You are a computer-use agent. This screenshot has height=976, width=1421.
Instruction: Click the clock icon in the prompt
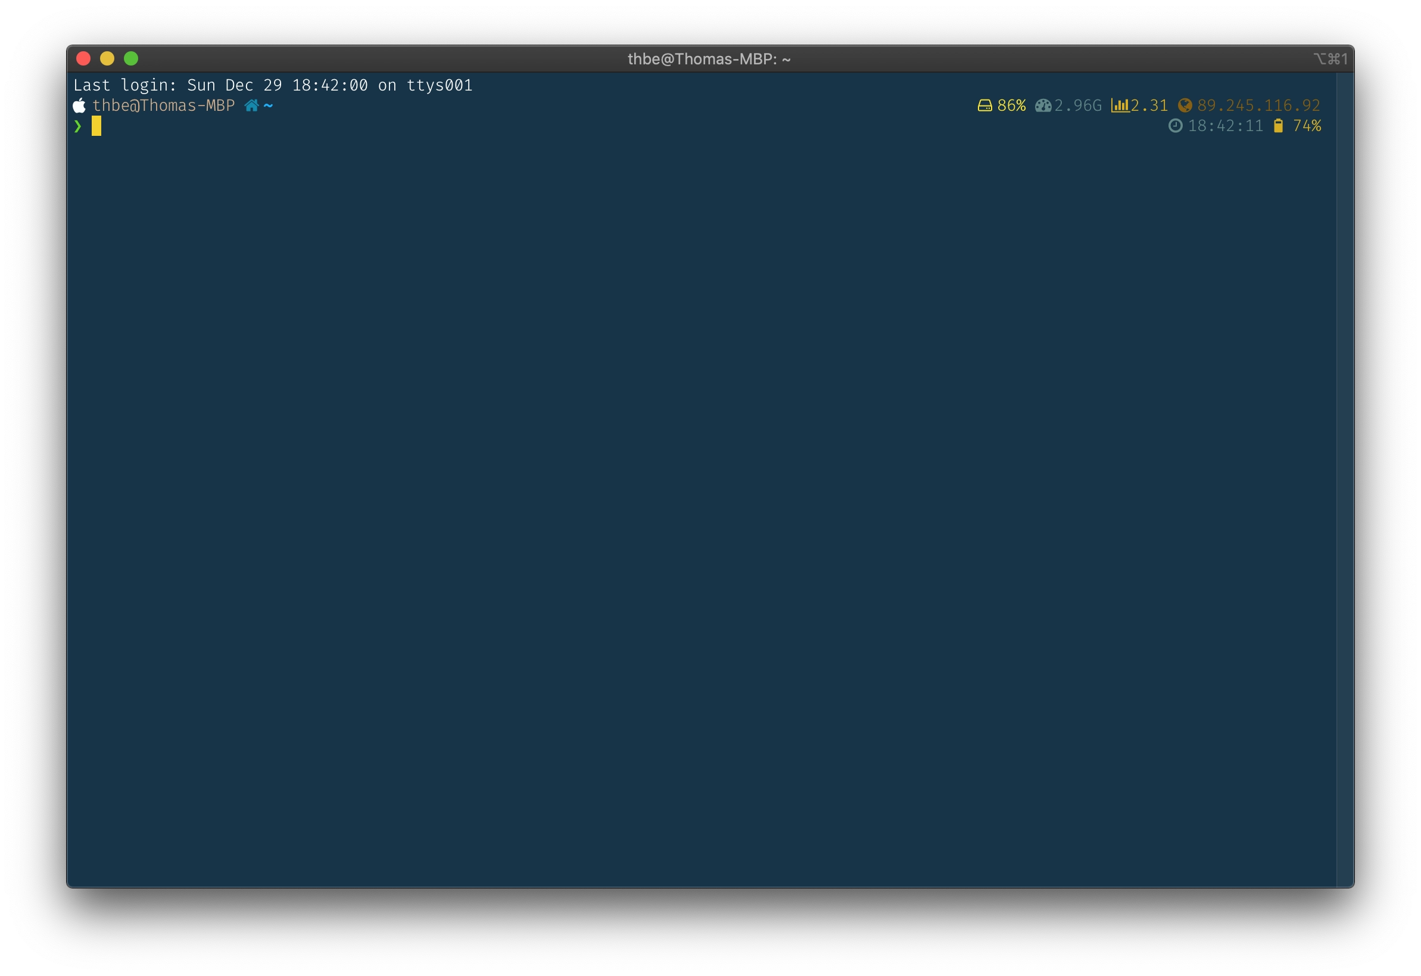[x=1176, y=126]
